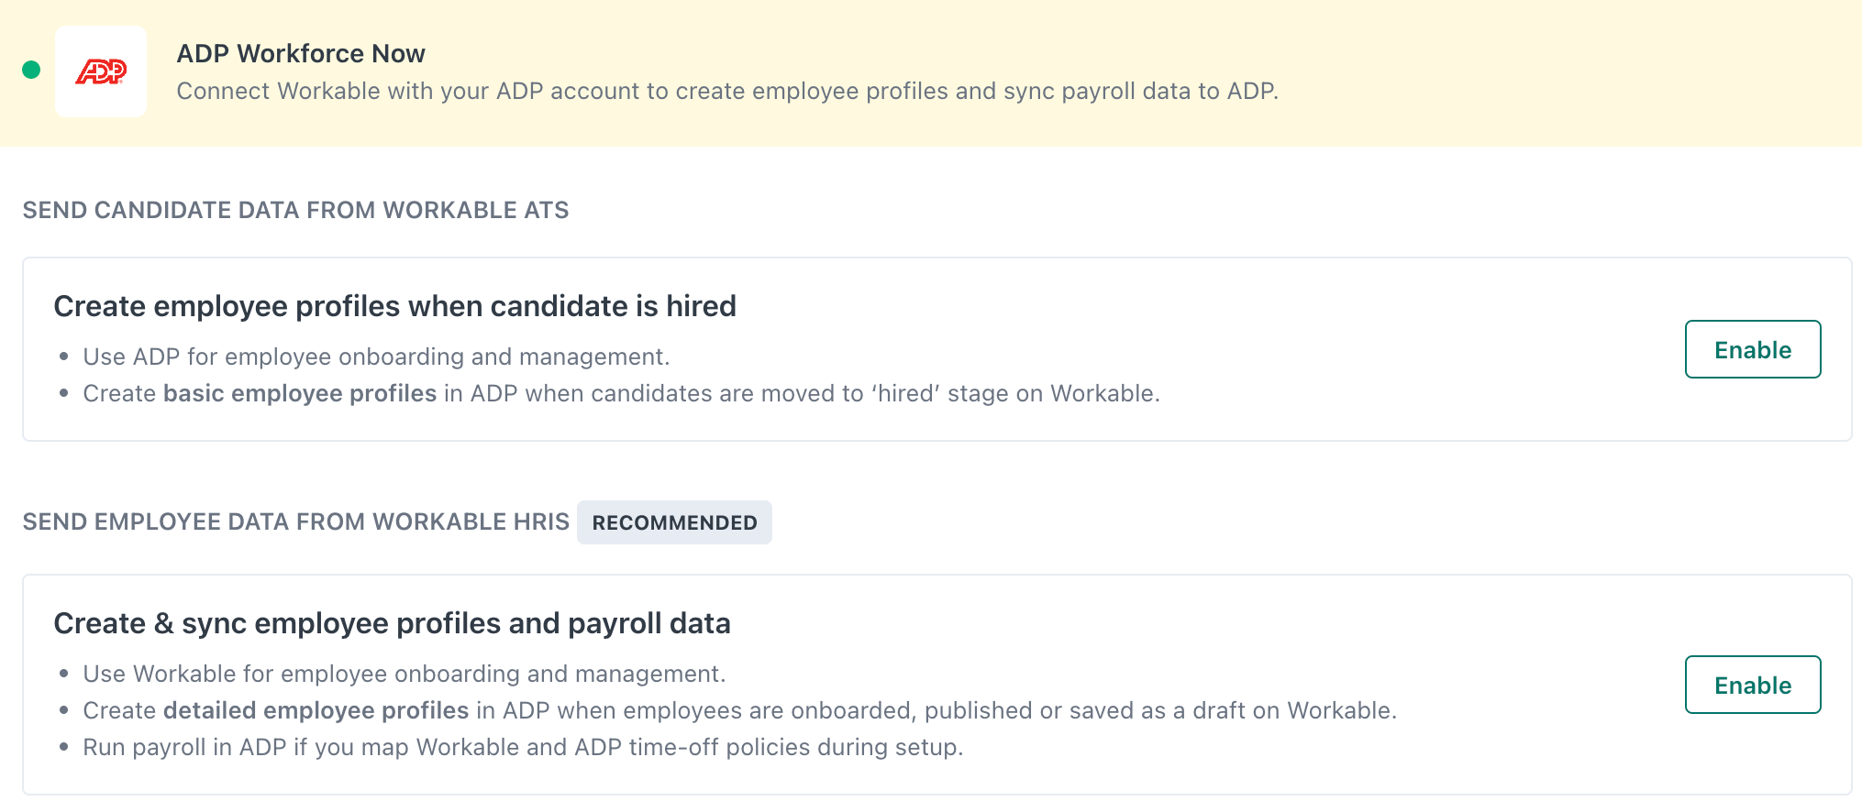This screenshot has height=812, width=1862.
Task: Enable create & sync employee profiles and payroll
Action: coord(1752,685)
